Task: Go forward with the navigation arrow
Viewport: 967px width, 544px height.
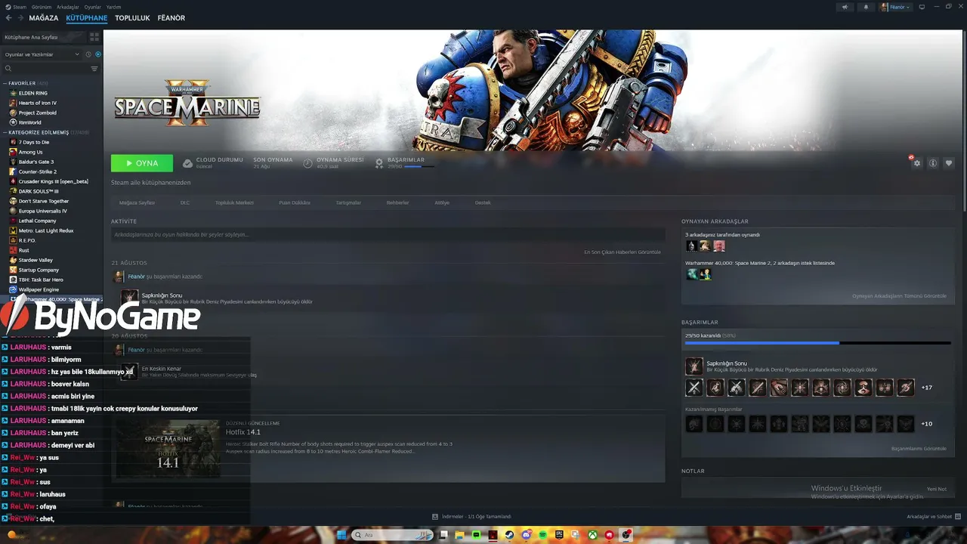Action: [20, 18]
